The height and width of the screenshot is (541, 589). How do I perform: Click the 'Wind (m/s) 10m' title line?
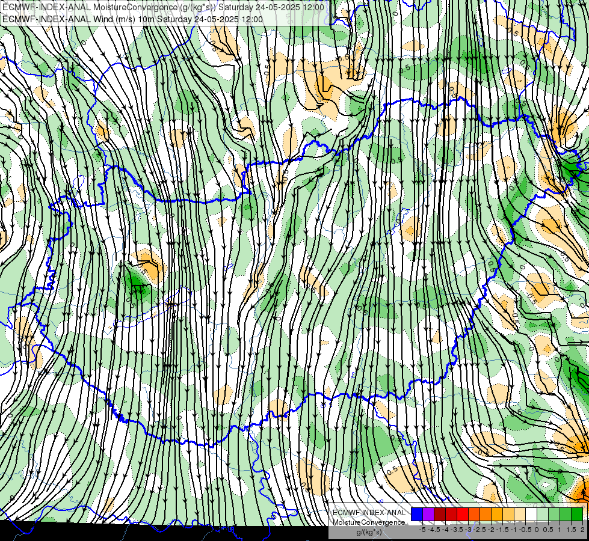tap(132, 19)
